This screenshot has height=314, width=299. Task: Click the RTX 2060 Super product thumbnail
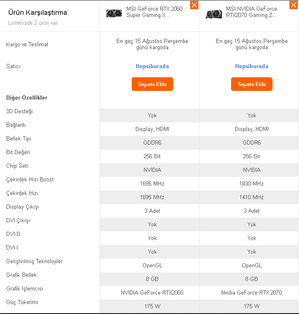pyautogui.click(x=114, y=14)
